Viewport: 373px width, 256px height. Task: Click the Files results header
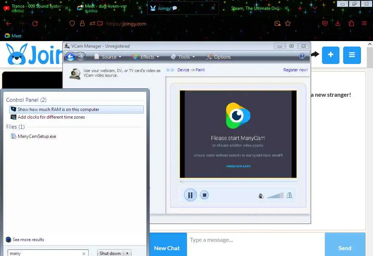[x=15, y=127]
